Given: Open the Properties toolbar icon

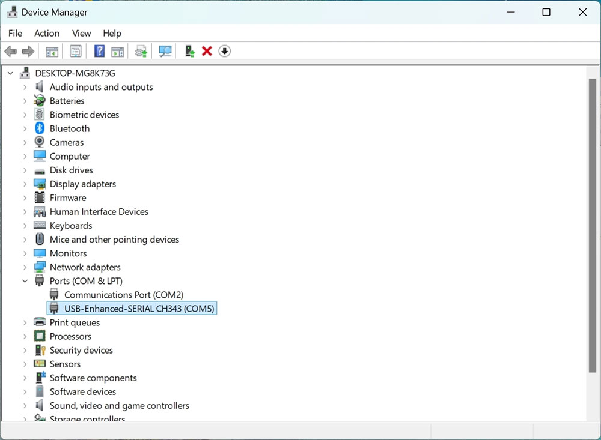Looking at the screenshot, I should pyautogui.click(x=76, y=51).
